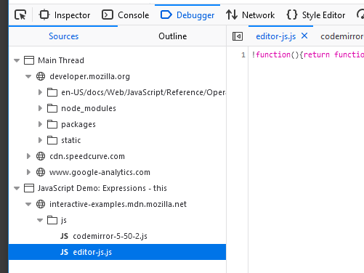Expand the node_modules folder

(40, 108)
